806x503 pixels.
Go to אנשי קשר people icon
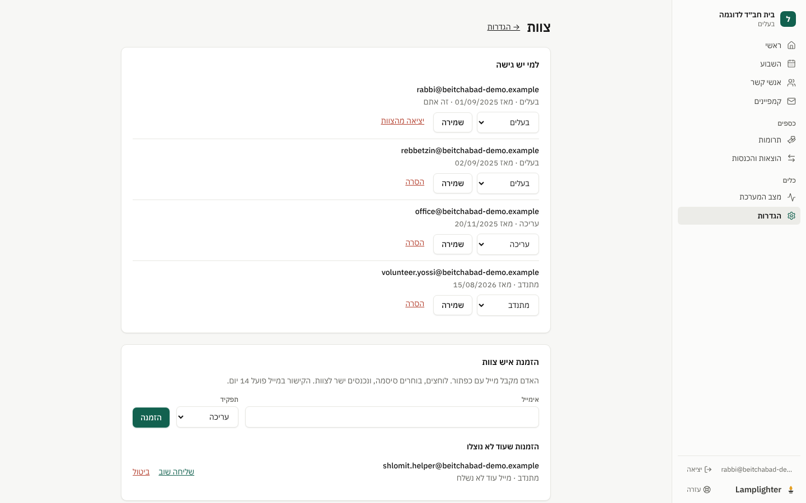click(x=791, y=83)
